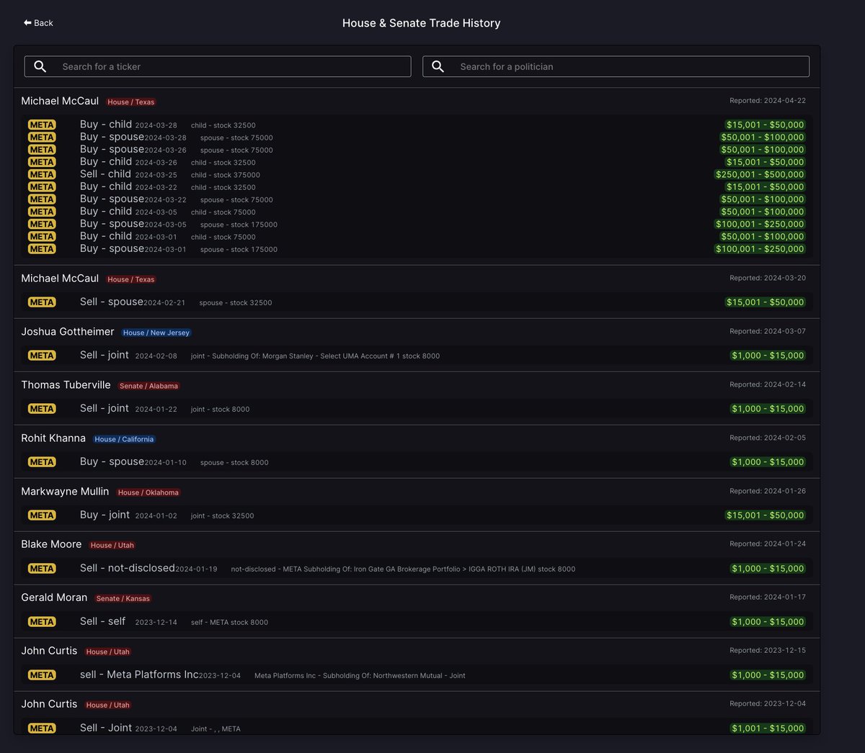This screenshot has width=865, height=753.
Task: Click the Senate / Alabama tag on Tuberville's record
Action: coord(148,386)
